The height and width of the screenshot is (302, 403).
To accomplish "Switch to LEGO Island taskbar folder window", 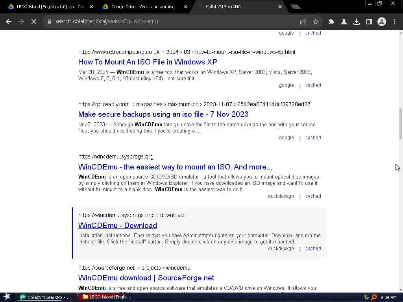I will tap(110, 297).
